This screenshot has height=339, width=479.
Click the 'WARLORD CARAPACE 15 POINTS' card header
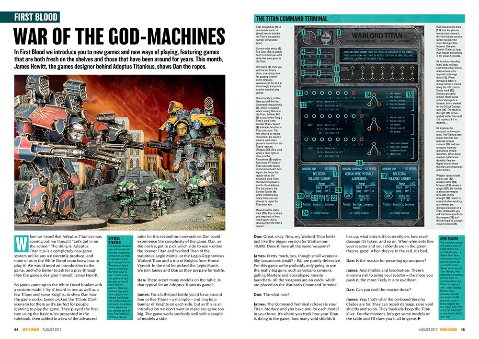tap(359, 169)
